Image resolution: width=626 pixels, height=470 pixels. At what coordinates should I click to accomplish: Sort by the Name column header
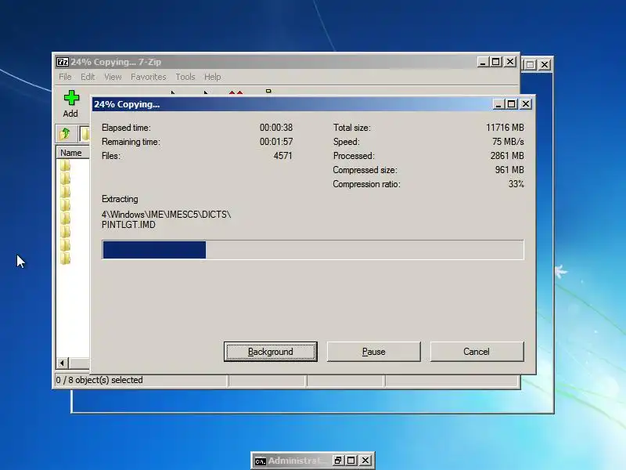point(72,153)
